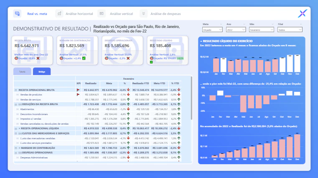Click the Custo dos serviços prestados row label

click(36, 143)
